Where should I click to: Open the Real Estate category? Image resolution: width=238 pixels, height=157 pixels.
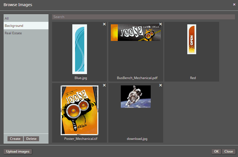pyautogui.click(x=26, y=33)
